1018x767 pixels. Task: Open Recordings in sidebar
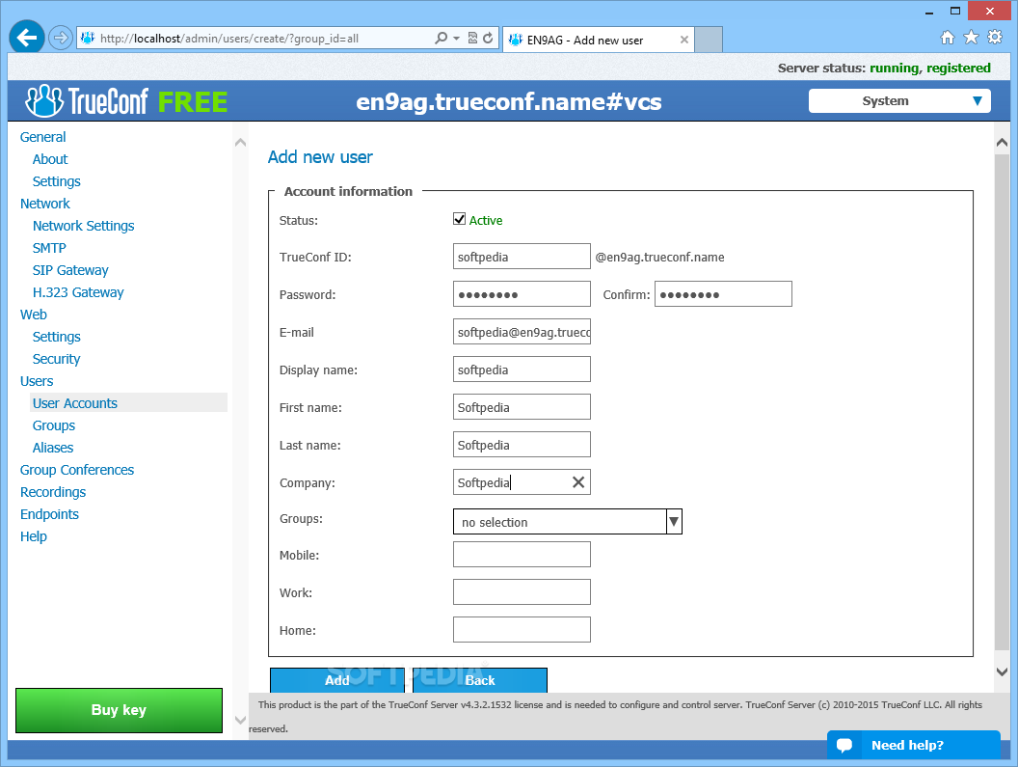53,492
